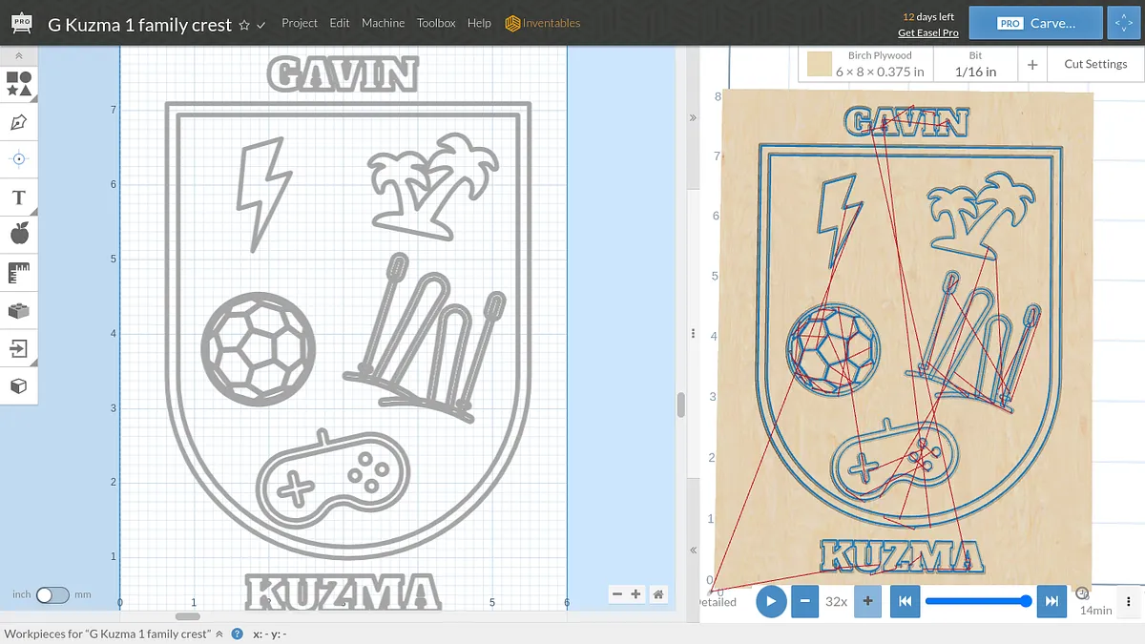Open the apple icon library
The height and width of the screenshot is (644, 1145).
[19, 233]
